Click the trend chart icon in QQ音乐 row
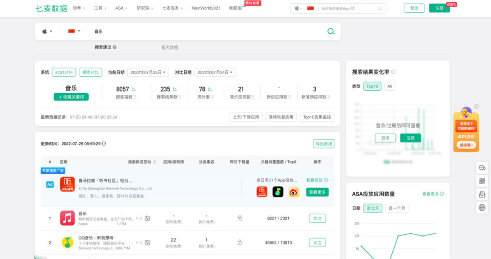This screenshot has width=491, height=259. coord(147,243)
